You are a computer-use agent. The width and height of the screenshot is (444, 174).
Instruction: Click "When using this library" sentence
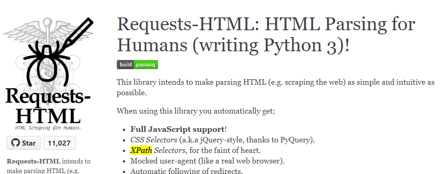pyautogui.click(x=196, y=111)
